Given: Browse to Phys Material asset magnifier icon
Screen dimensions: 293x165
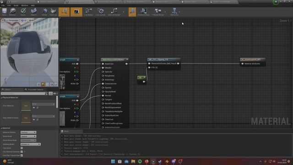Looking at the screenshot, I should [38, 108].
